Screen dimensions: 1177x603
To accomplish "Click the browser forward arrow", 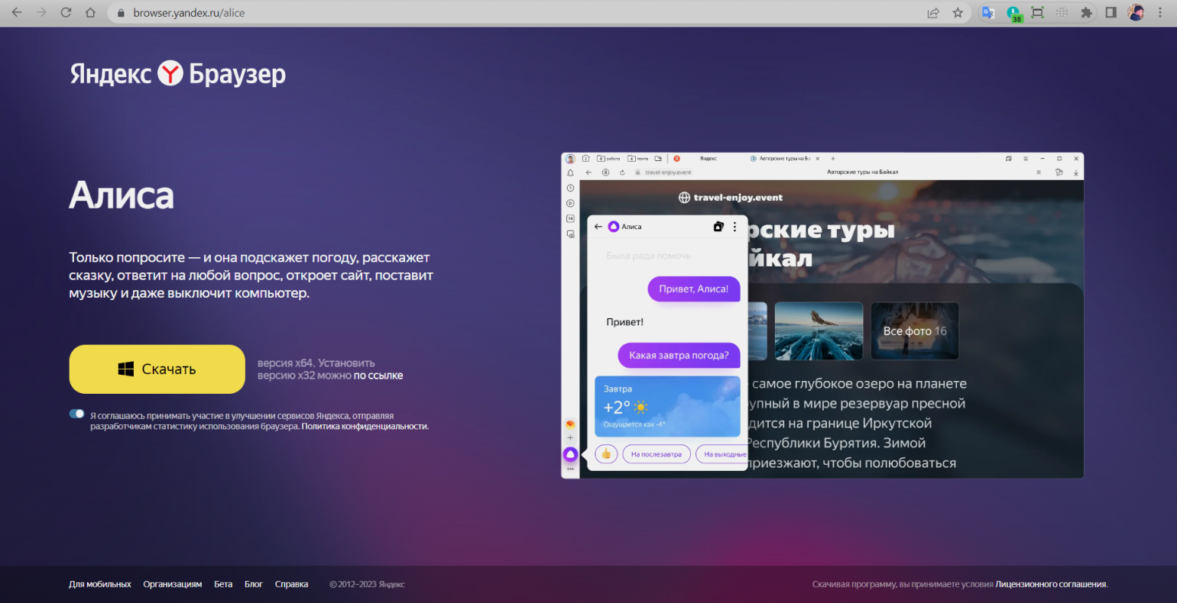I will (41, 13).
